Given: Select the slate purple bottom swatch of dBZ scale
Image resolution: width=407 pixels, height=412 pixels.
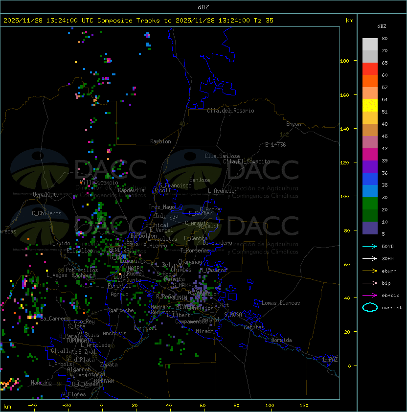Looking at the screenshot, I should (370, 228).
